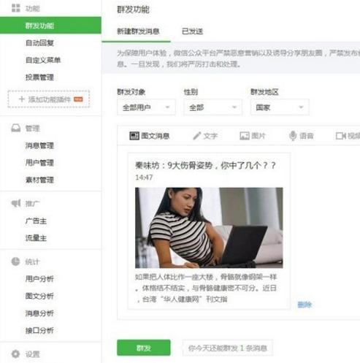Click the 管理 inbox icon
The image size is (360, 363).
(x=16, y=128)
